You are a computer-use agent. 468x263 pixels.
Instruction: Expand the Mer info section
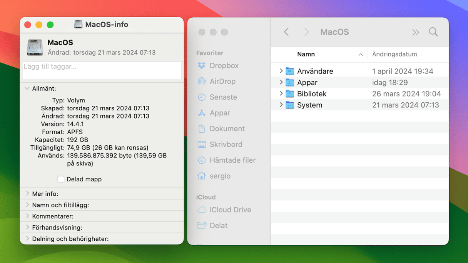pyautogui.click(x=27, y=194)
